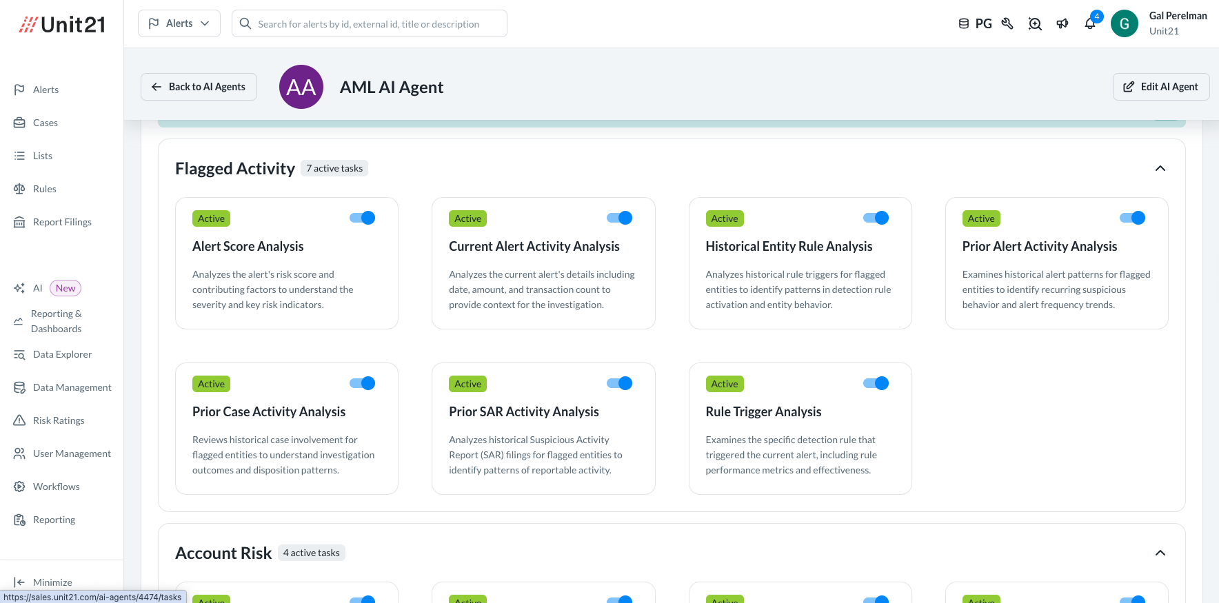Click the Alert Score Analysis title
This screenshot has width=1219, height=603.
click(248, 247)
